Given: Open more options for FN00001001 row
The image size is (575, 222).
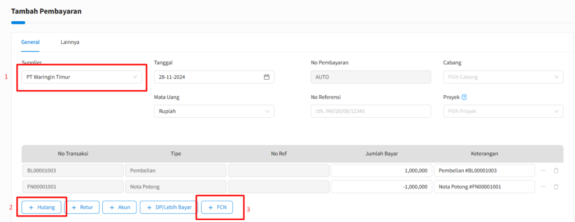Looking at the screenshot, I should (543, 187).
